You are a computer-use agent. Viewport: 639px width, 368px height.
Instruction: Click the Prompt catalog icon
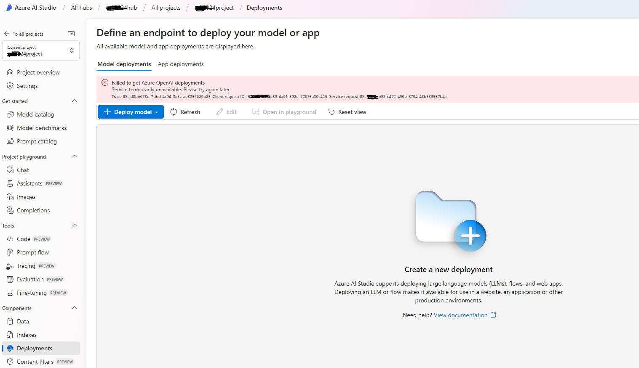click(x=10, y=141)
